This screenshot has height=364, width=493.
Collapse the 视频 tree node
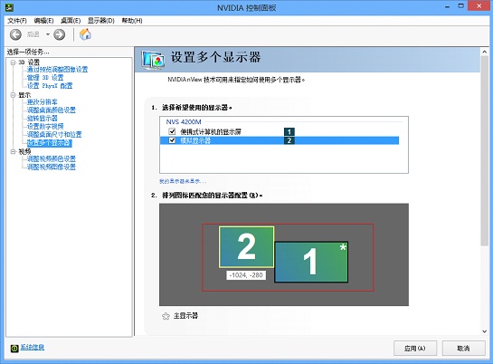[x=13, y=151]
